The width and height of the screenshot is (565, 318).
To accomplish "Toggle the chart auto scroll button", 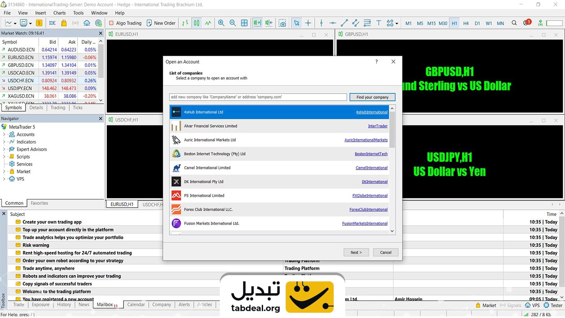I will (x=257, y=23).
